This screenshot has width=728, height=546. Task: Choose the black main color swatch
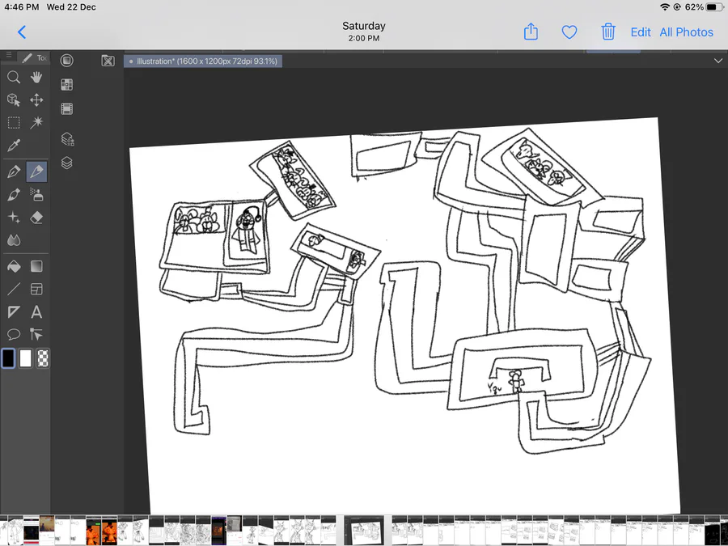click(8, 358)
